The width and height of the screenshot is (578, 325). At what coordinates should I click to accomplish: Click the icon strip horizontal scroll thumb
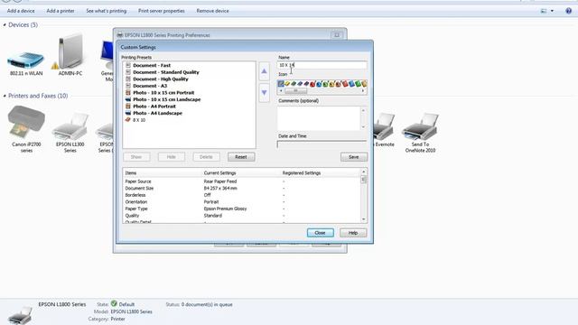[x=295, y=90]
